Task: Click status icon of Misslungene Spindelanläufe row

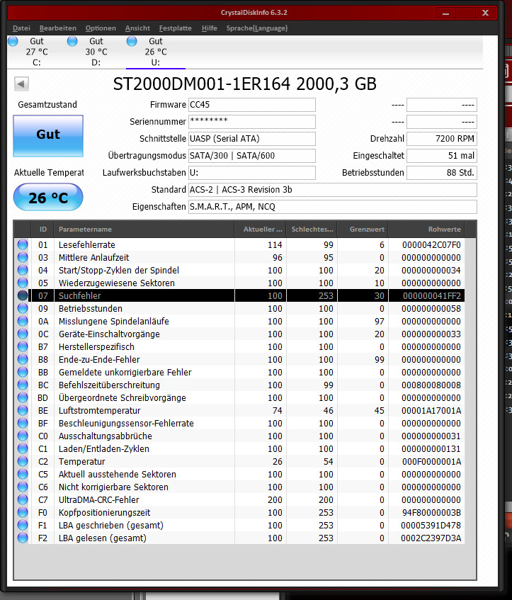Action: 23,321
